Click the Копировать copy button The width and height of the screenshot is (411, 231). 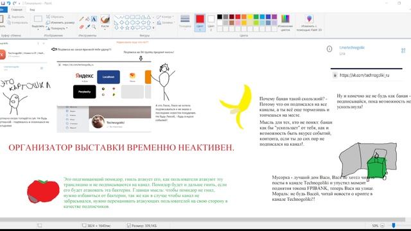(x=17, y=22)
